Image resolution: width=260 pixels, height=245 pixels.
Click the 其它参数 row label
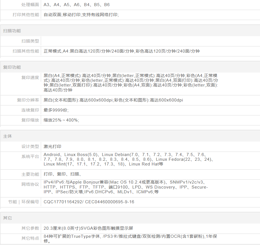pyautogui.click(x=30, y=228)
